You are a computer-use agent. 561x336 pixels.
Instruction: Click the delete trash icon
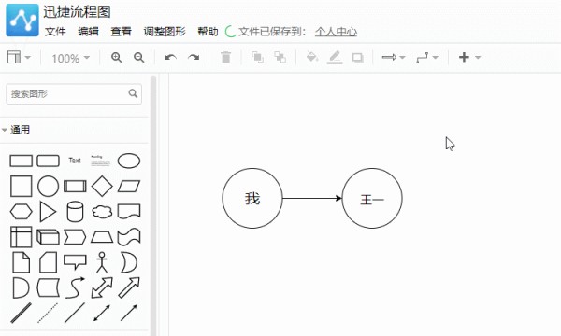225,57
